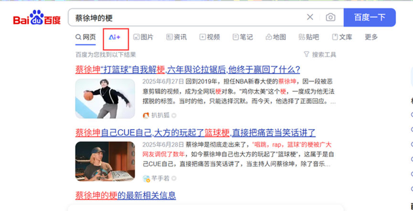Click the Baidu logo
Screen dimensions: 413x211
tap(37, 18)
